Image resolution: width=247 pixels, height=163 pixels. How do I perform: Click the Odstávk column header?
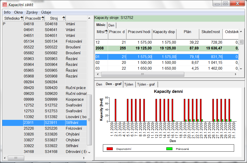231,34
